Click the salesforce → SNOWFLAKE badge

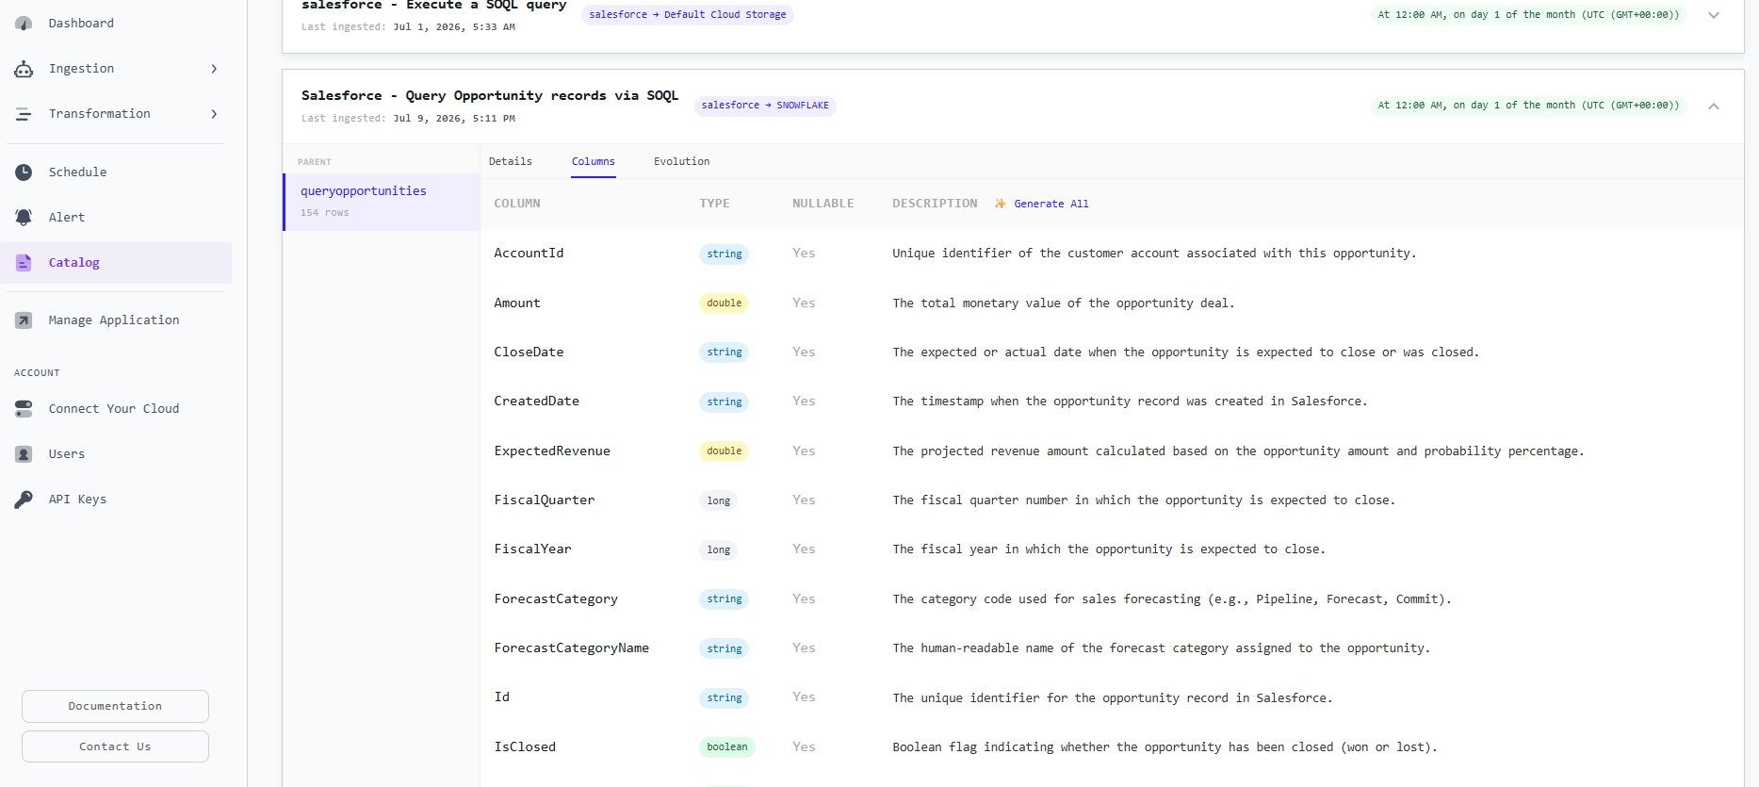pyautogui.click(x=765, y=106)
